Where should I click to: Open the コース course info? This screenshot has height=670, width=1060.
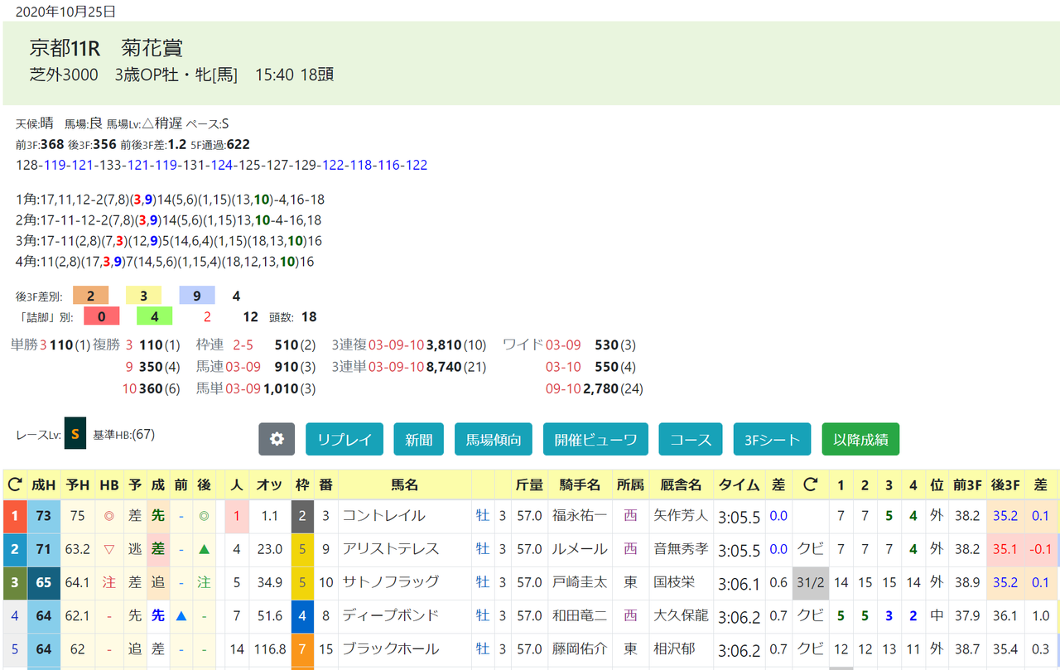[x=691, y=439]
